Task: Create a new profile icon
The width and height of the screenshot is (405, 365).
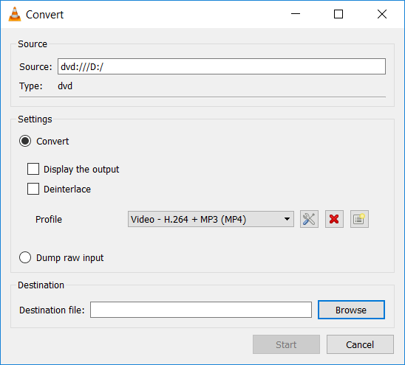Action: 359,219
